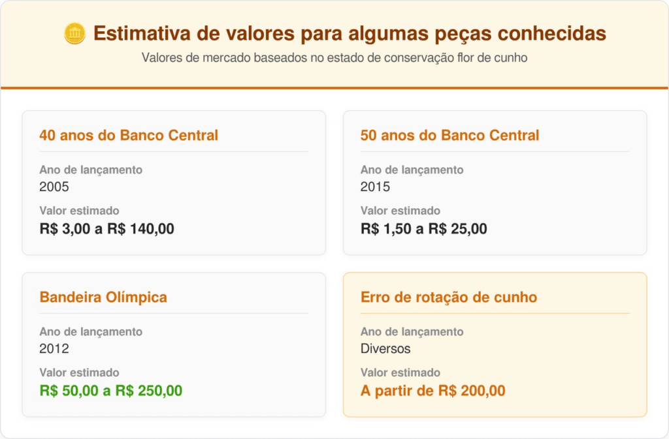
Task: Click the gold coin icon in header
Action: pyautogui.click(x=75, y=33)
